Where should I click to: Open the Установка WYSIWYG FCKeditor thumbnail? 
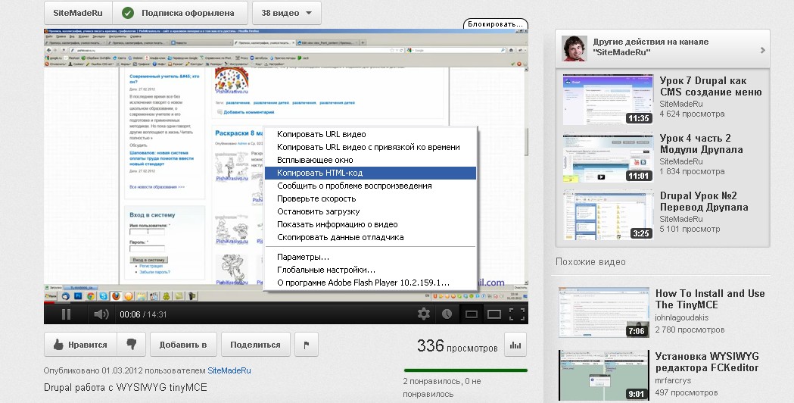[x=604, y=375]
